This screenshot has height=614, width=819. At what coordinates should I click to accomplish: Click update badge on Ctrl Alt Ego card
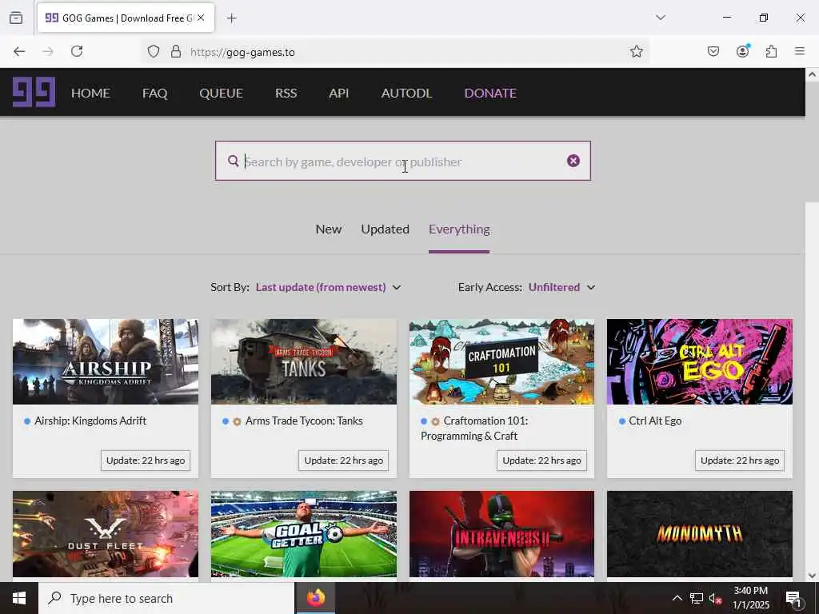pos(740,460)
